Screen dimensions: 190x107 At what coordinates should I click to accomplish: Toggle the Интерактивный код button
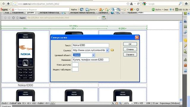pos(49,12)
